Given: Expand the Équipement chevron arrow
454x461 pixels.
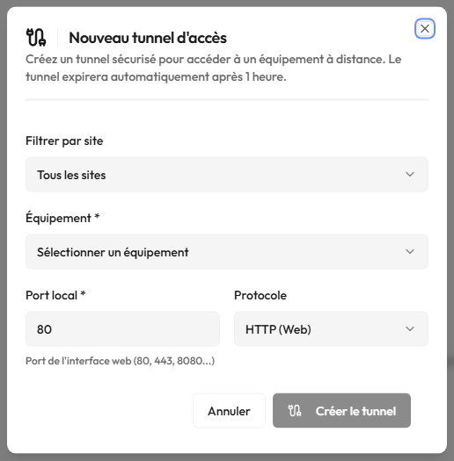Looking at the screenshot, I should coord(410,252).
